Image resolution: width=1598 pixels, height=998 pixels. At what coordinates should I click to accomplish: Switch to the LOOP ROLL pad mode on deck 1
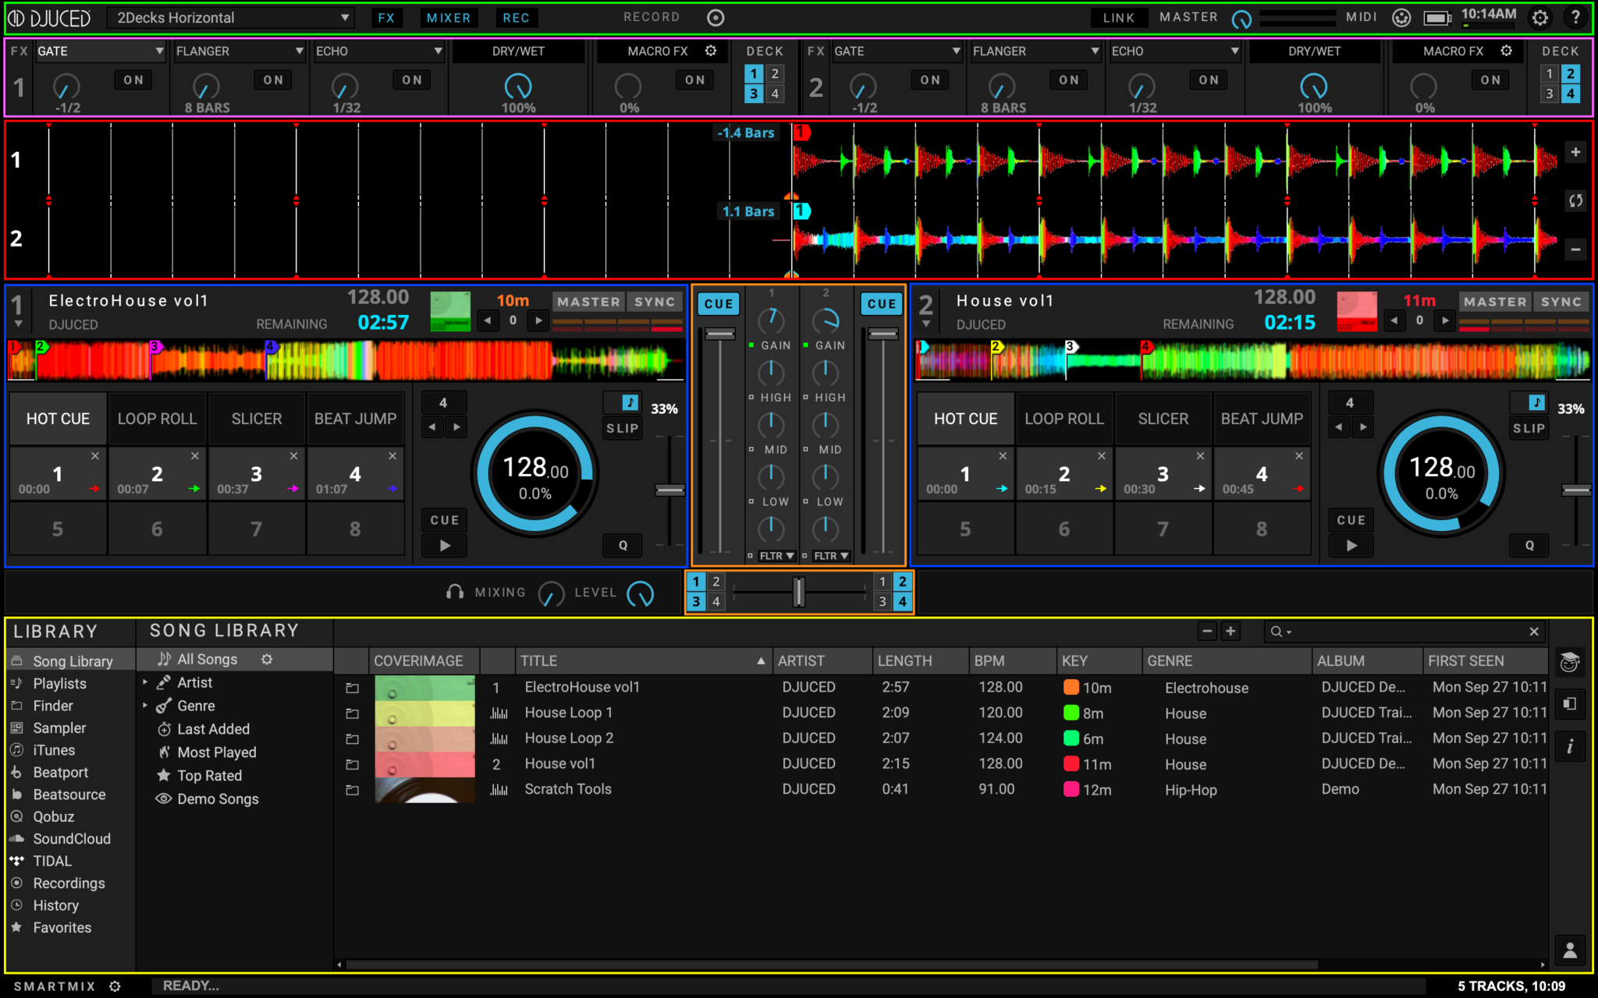tap(157, 419)
